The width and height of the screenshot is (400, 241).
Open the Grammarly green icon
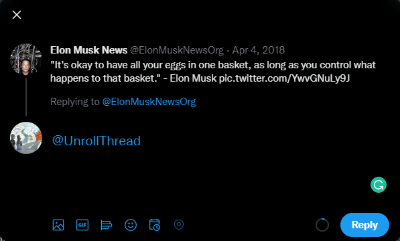pyautogui.click(x=379, y=185)
